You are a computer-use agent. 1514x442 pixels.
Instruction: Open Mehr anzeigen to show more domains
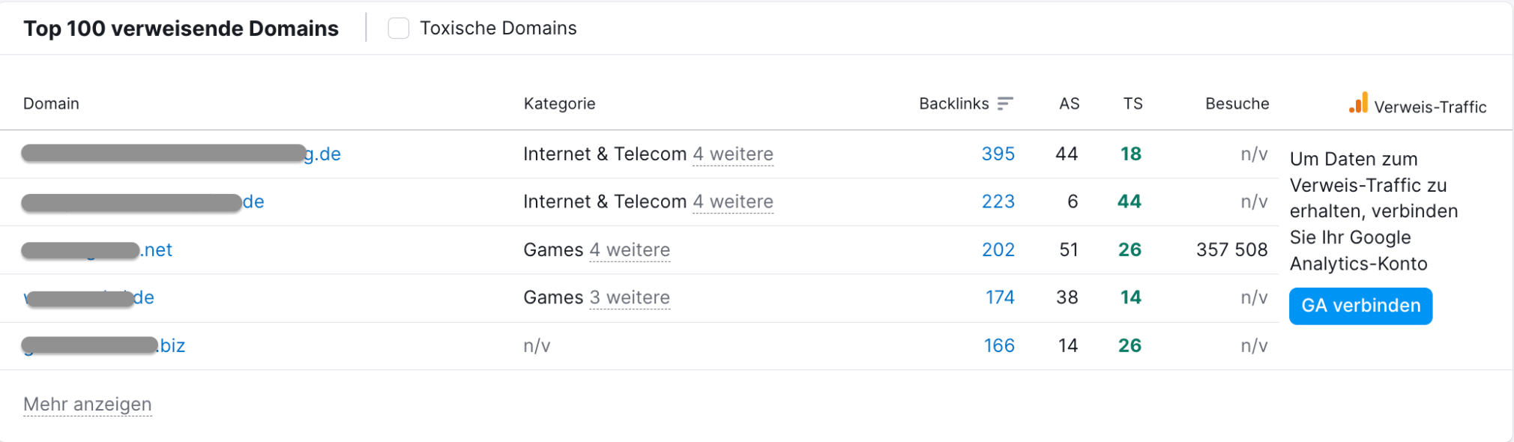click(87, 404)
